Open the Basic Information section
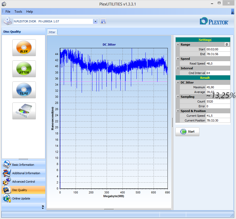Screen dimensions: 236x219 [x=23, y=165]
